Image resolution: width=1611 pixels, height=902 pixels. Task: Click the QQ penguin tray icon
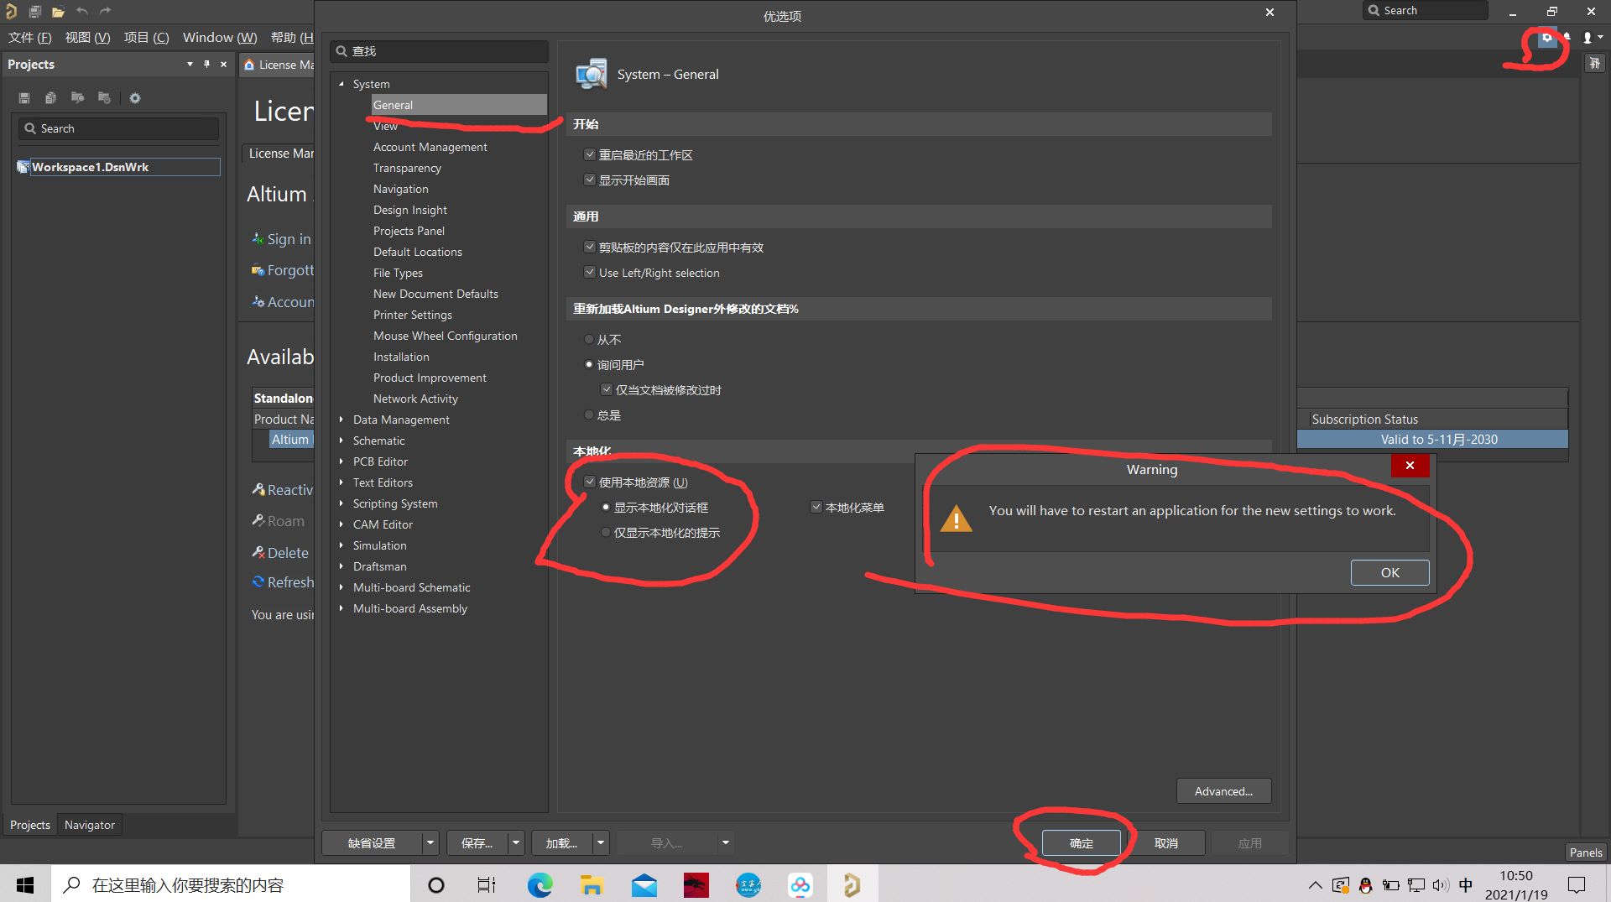(x=1365, y=885)
